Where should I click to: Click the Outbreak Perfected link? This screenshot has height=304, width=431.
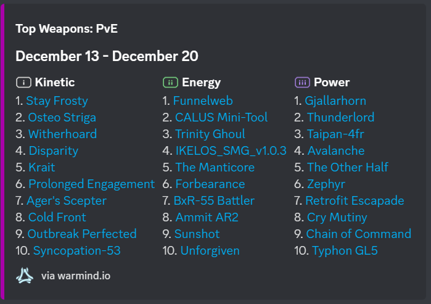click(82, 234)
